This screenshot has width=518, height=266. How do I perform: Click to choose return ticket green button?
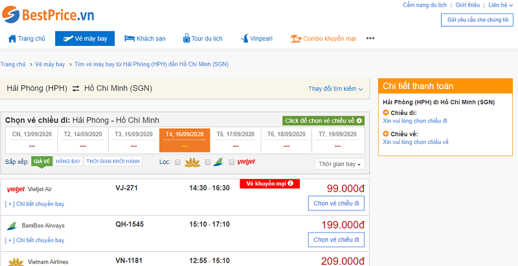coord(323,121)
